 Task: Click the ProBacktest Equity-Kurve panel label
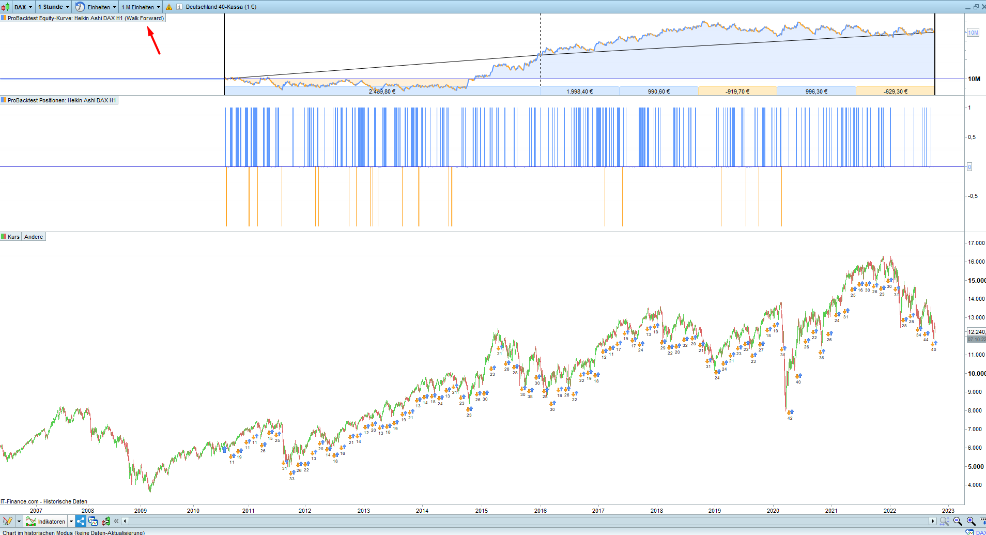click(x=83, y=18)
